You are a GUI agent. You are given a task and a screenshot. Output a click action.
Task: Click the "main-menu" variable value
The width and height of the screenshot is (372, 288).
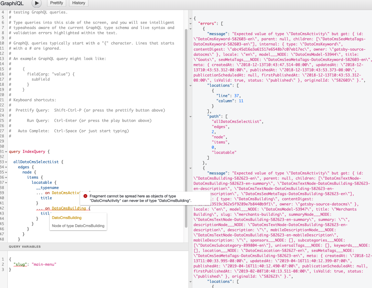pyautogui.click(x=44, y=264)
